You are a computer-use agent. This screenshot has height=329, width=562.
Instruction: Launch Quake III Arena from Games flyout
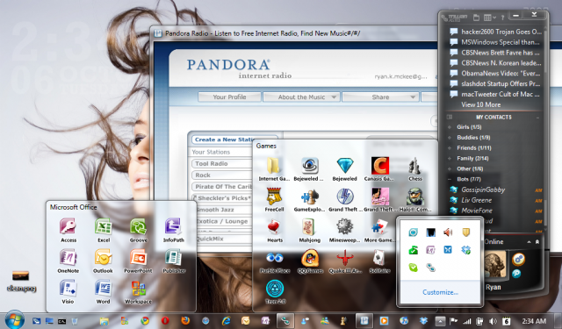point(345,261)
